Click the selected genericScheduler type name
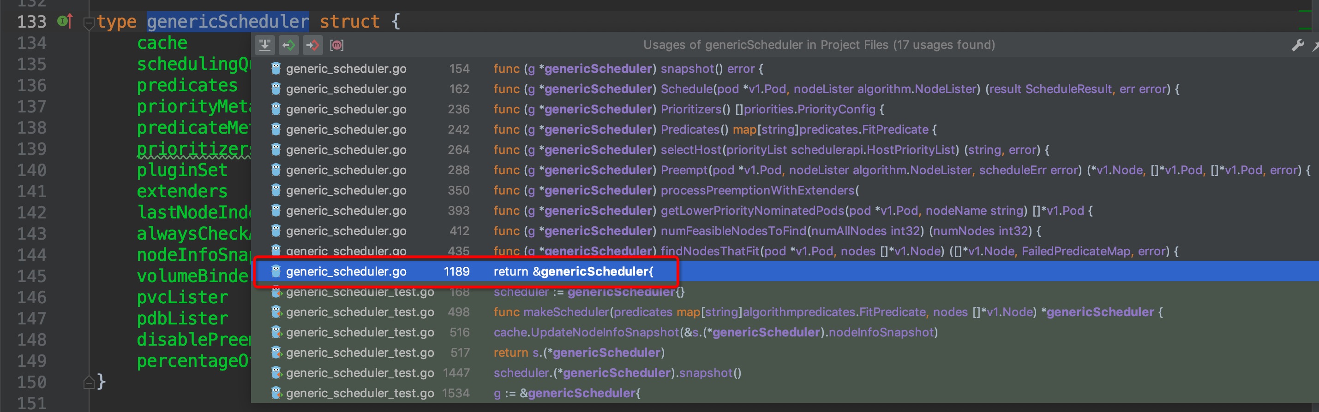1319x412 pixels. coord(228,22)
